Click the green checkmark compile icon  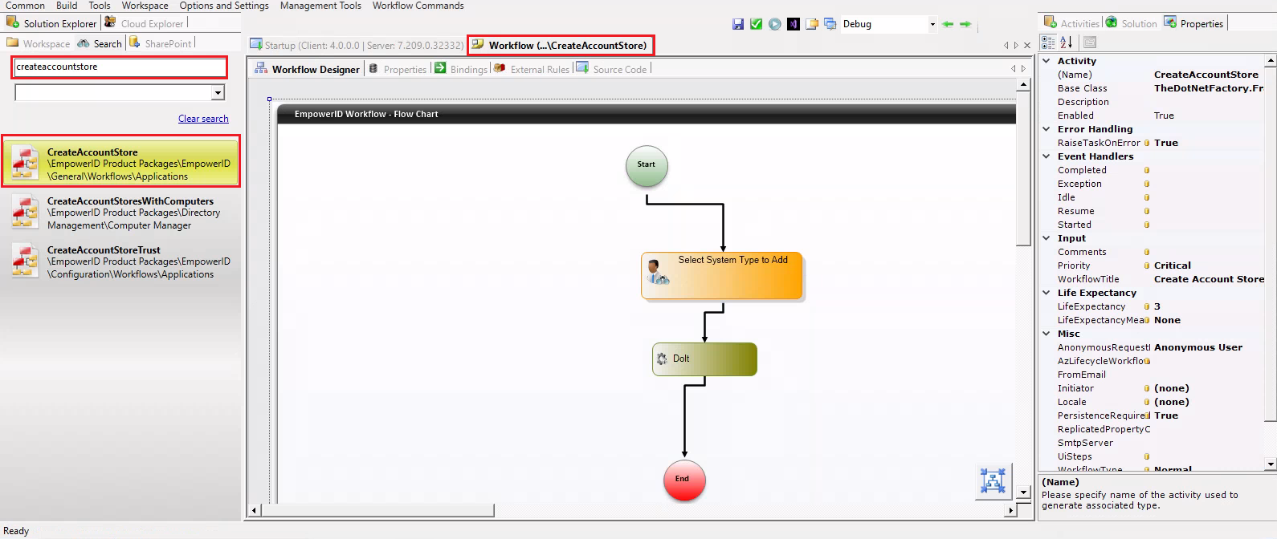[757, 24]
